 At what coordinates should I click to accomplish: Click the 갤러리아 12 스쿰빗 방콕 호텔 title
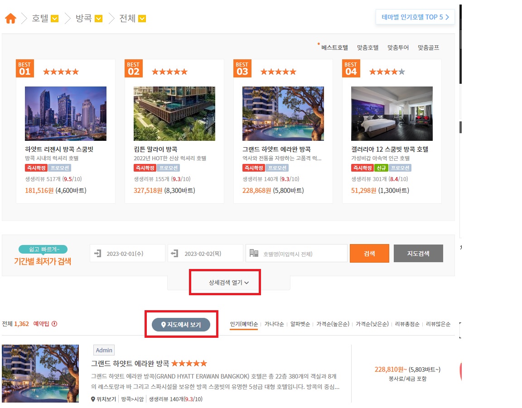[390, 149]
